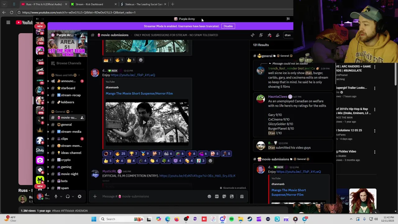Screen dimensions: 398x224
Task: Open pinned messages icon
Action: pos(269,35)
